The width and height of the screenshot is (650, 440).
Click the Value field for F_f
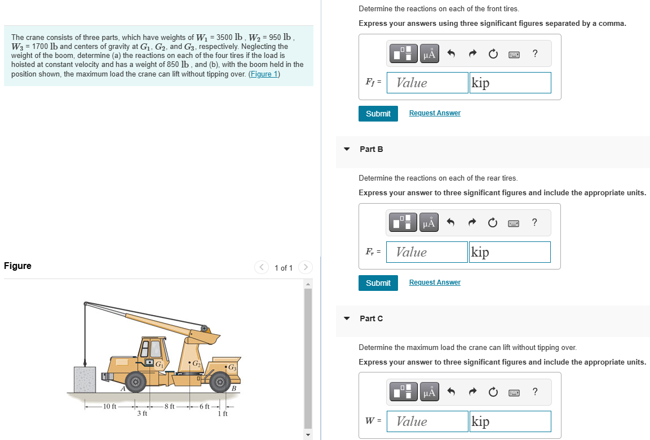[x=427, y=82]
